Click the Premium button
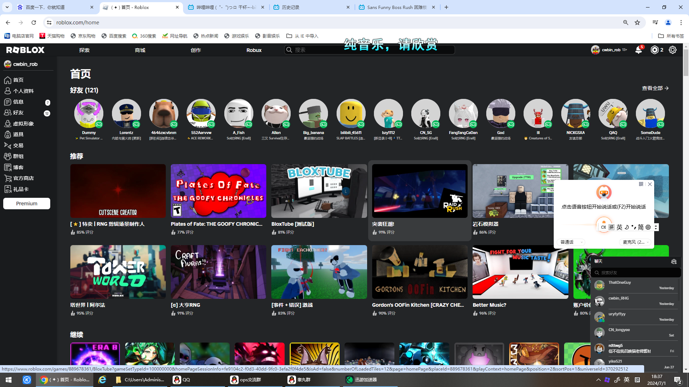The image size is (689, 387). [x=27, y=204]
